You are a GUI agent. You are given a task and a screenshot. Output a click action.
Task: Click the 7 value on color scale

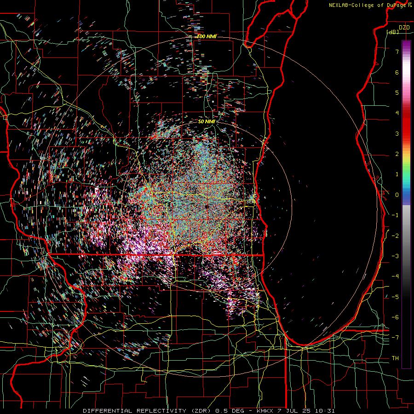(397, 52)
